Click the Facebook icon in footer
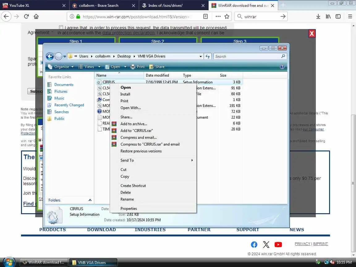The width and height of the screenshot is (356, 267). point(254,244)
